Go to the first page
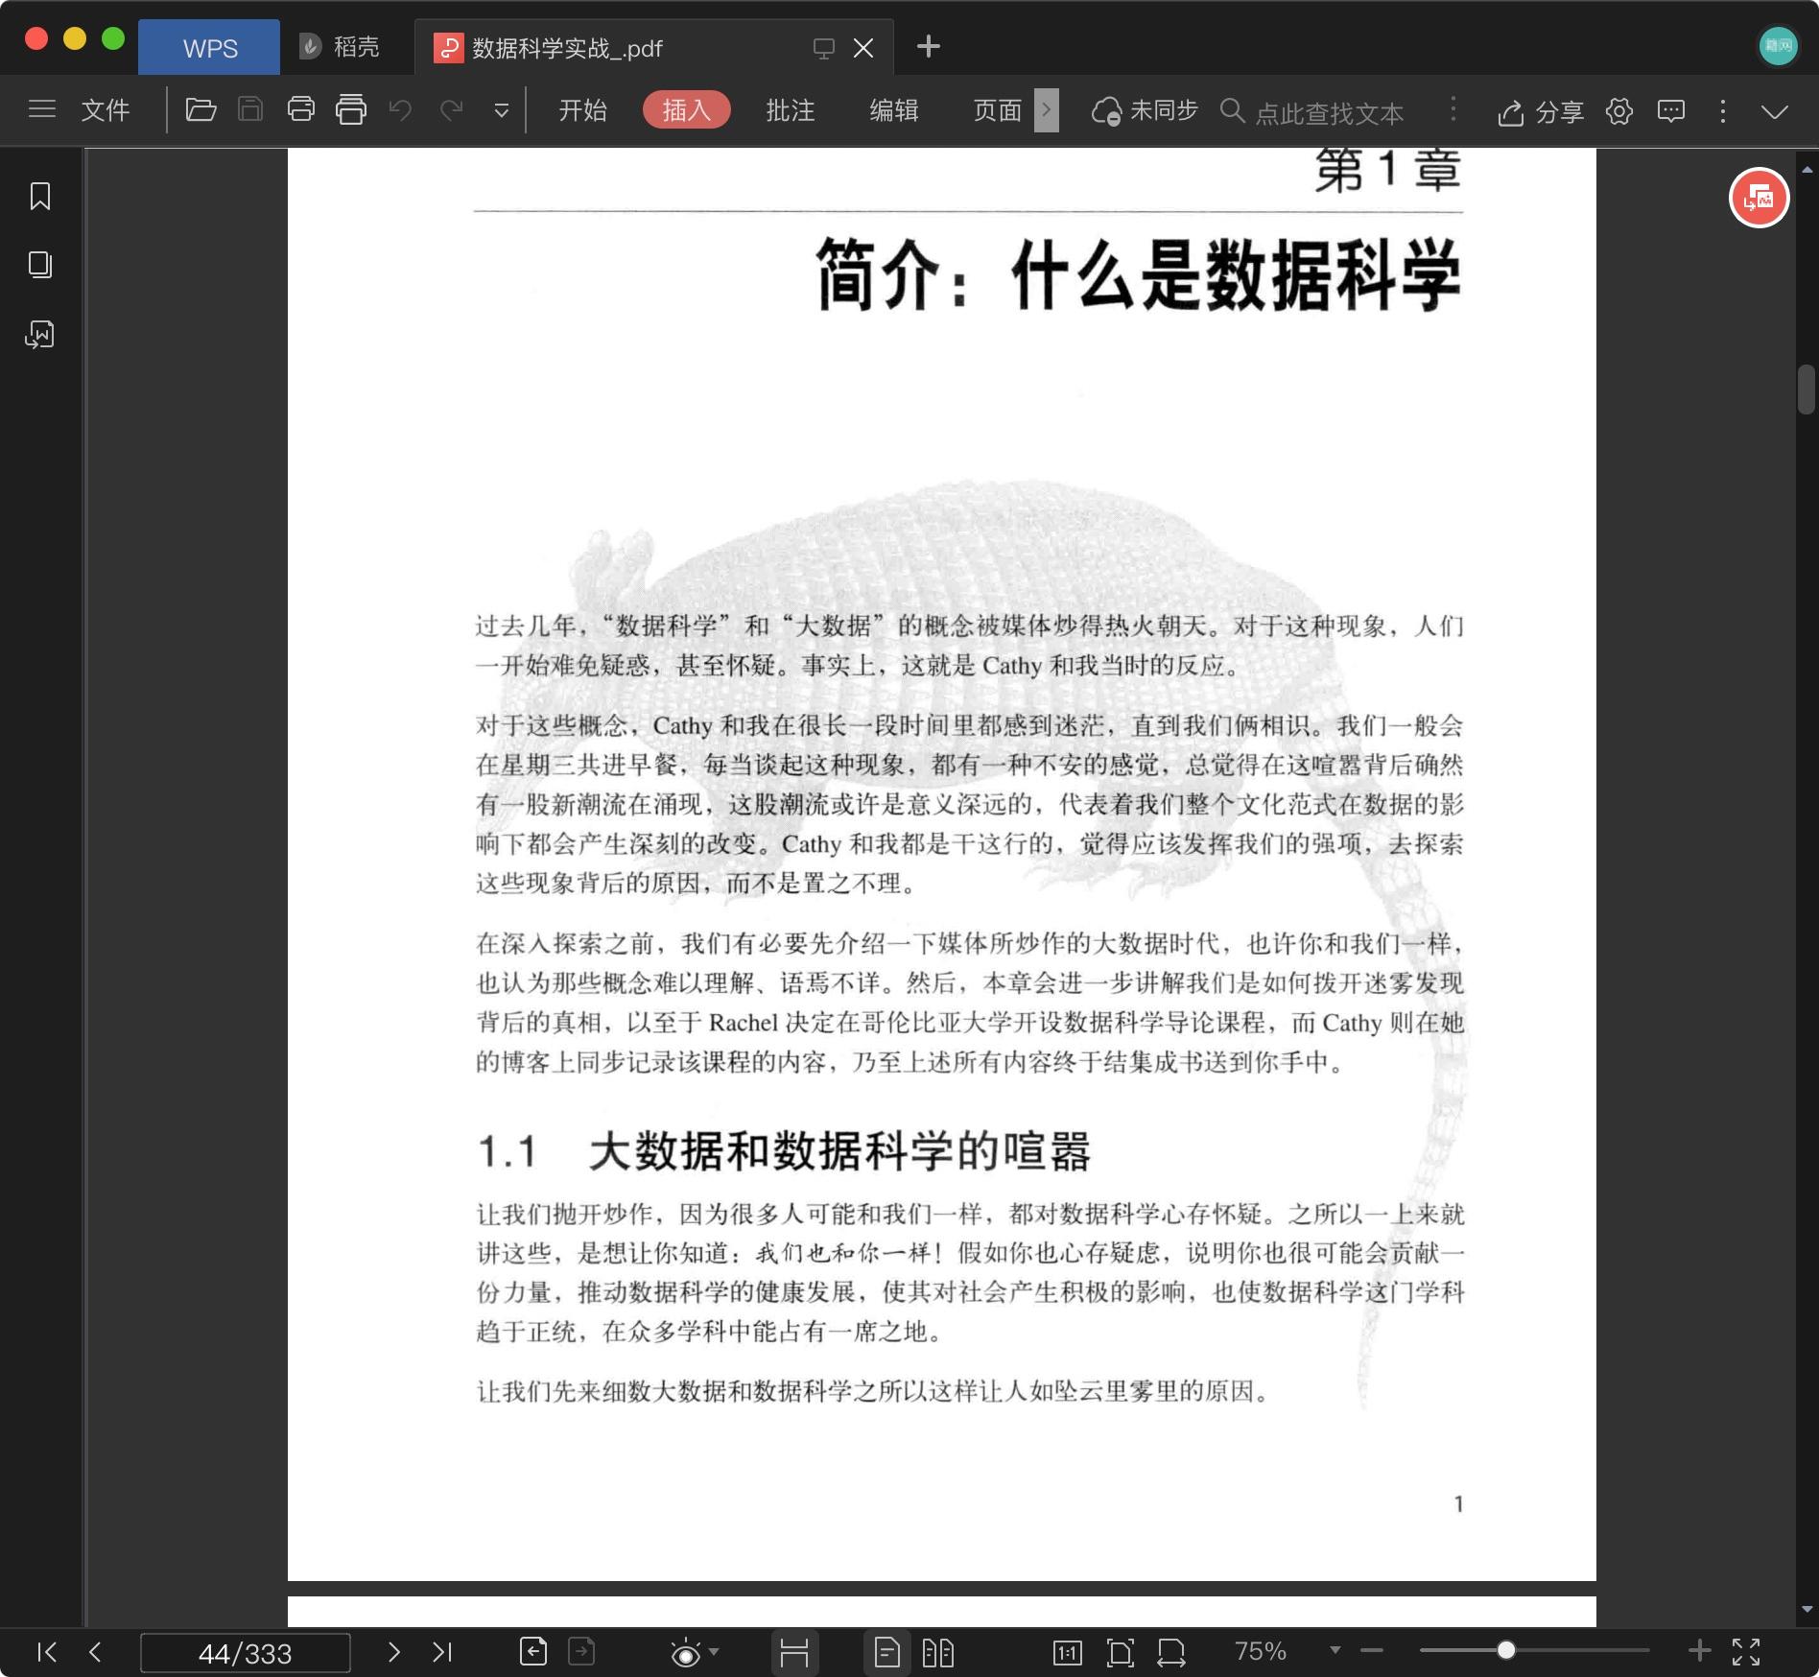 tap(46, 1651)
